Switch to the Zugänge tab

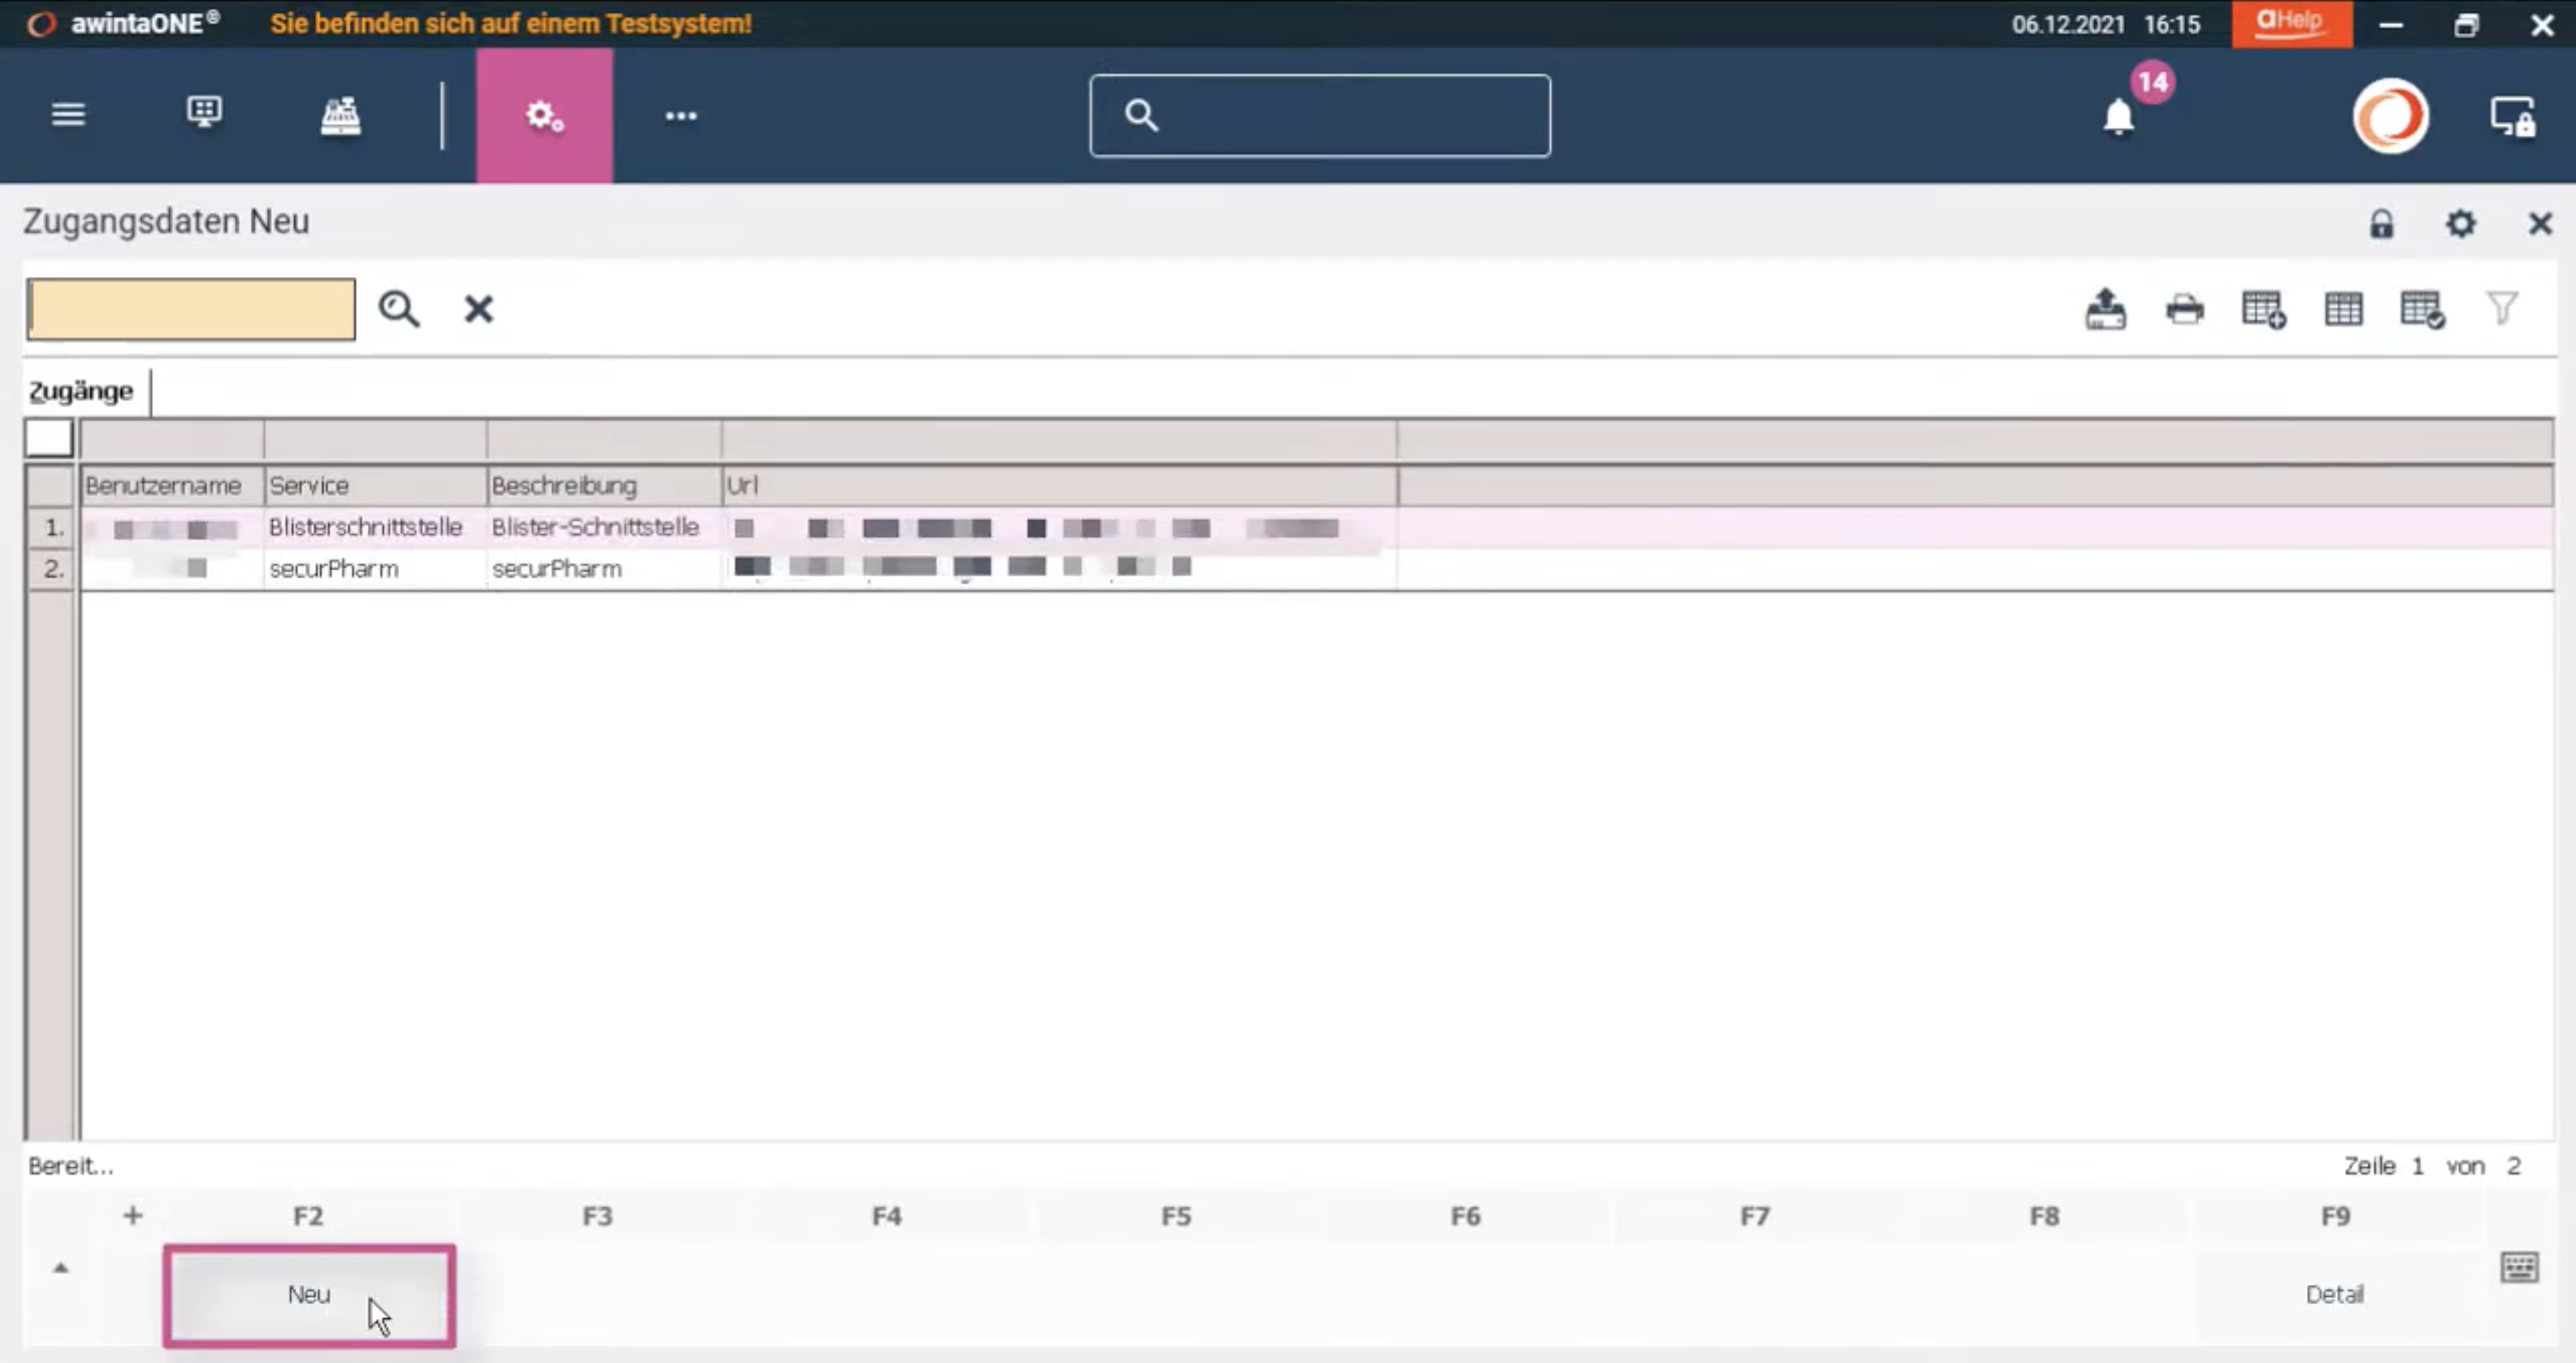click(81, 391)
